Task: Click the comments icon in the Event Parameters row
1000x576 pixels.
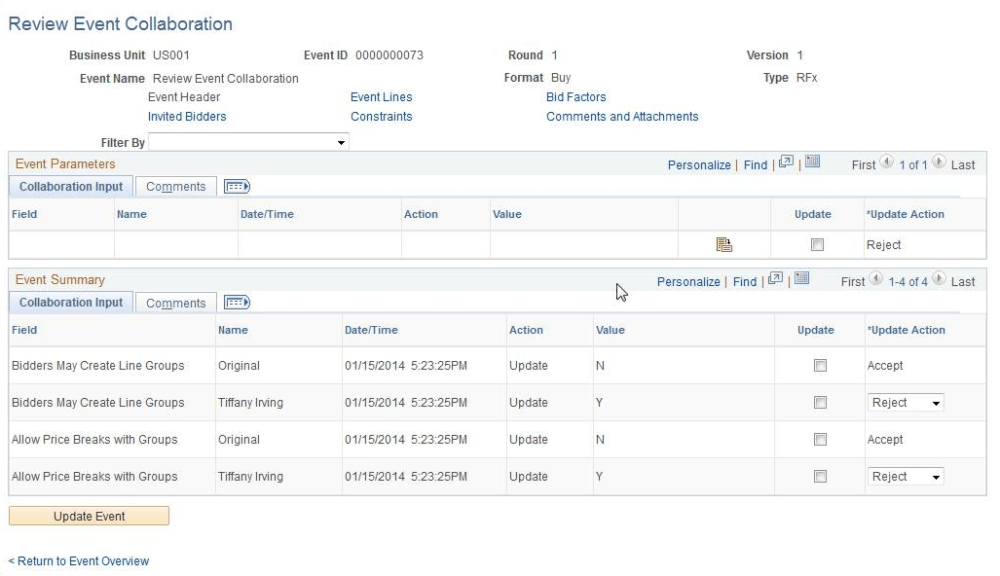Action: (723, 244)
